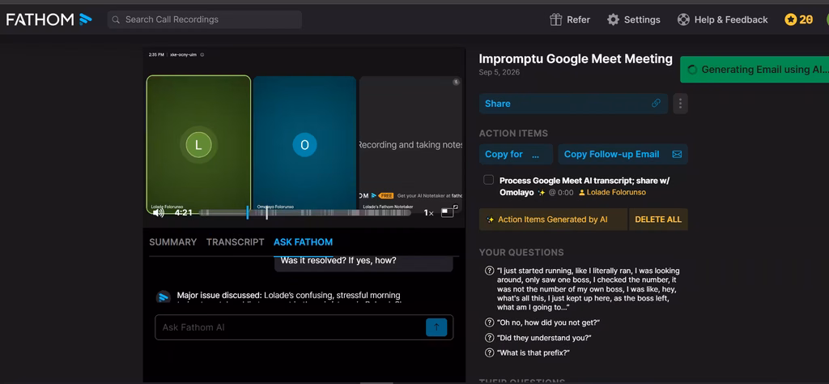Click the Share button
Image resolution: width=829 pixels, height=384 pixels.
574,104
